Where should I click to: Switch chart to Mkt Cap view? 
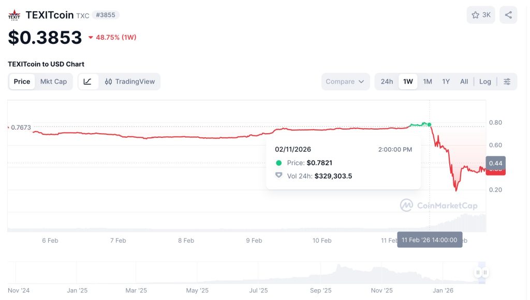point(54,82)
